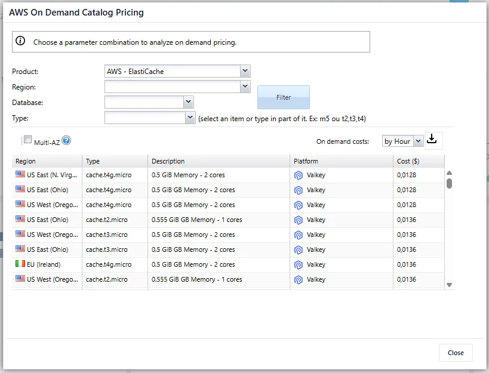Image resolution: width=489 pixels, height=373 pixels.
Task: Click cost '0,0136' in EU (Ireland) row
Action: [x=407, y=264]
